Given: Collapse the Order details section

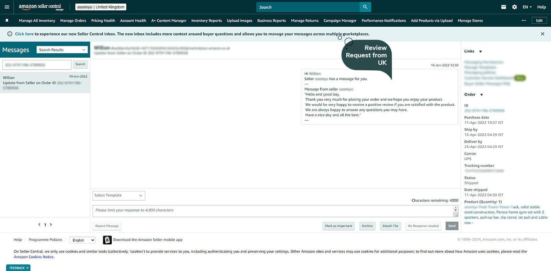Looking at the screenshot, I should pyautogui.click(x=482, y=95).
